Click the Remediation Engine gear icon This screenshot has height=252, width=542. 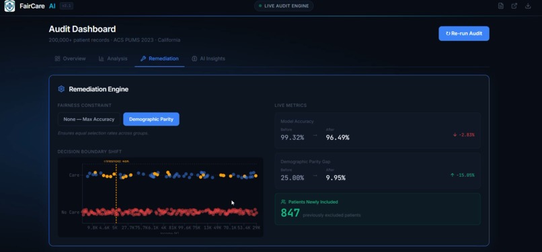(61, 89)
